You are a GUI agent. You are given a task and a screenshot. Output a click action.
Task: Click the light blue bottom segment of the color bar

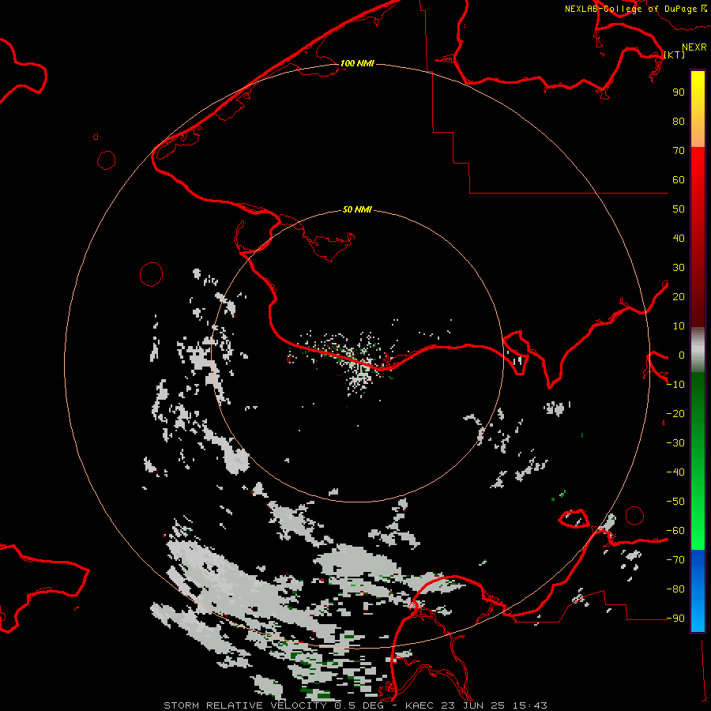[x=698, y=617]
